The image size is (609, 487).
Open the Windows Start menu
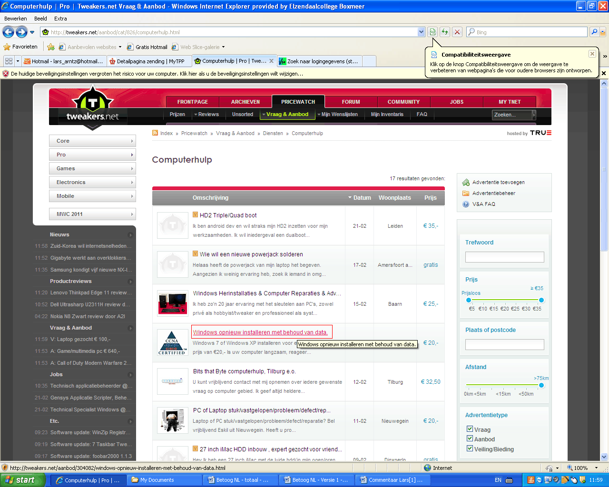[22, 480]
